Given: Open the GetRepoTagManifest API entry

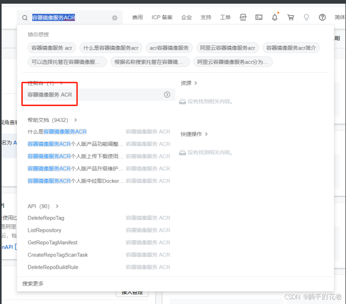Looking at the screenshot, I should pyautogui.click(x=52, y=243).
